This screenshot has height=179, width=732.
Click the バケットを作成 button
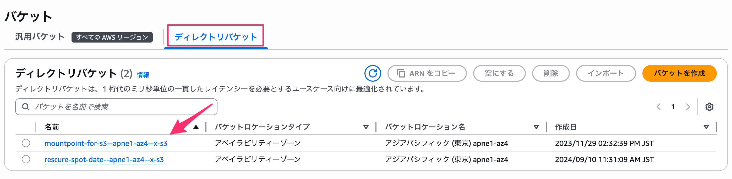click(679, 73)
